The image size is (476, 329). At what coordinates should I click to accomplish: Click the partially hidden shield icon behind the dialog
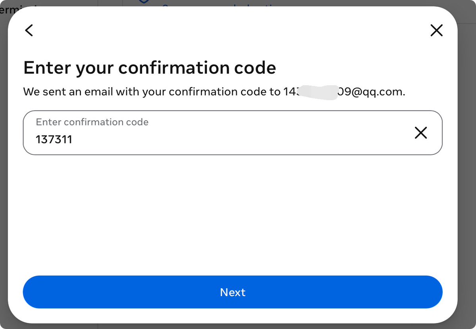pyautogui.click(x=144, y=2)
